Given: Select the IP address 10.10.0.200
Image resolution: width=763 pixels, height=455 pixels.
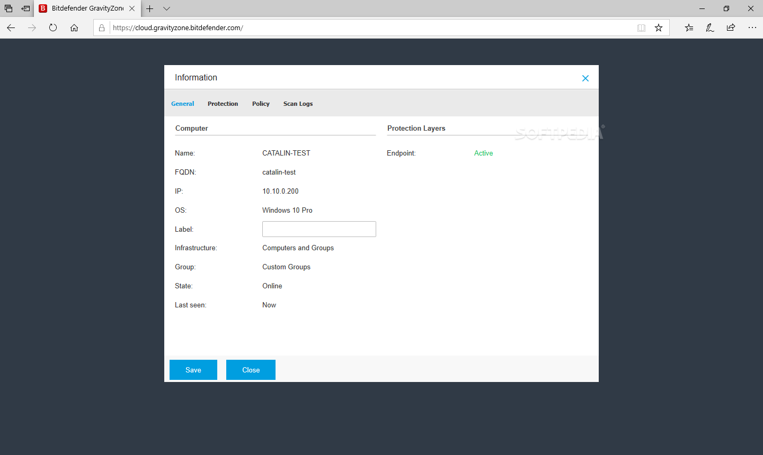Looking at the screenshot, I should pos(280,191).
